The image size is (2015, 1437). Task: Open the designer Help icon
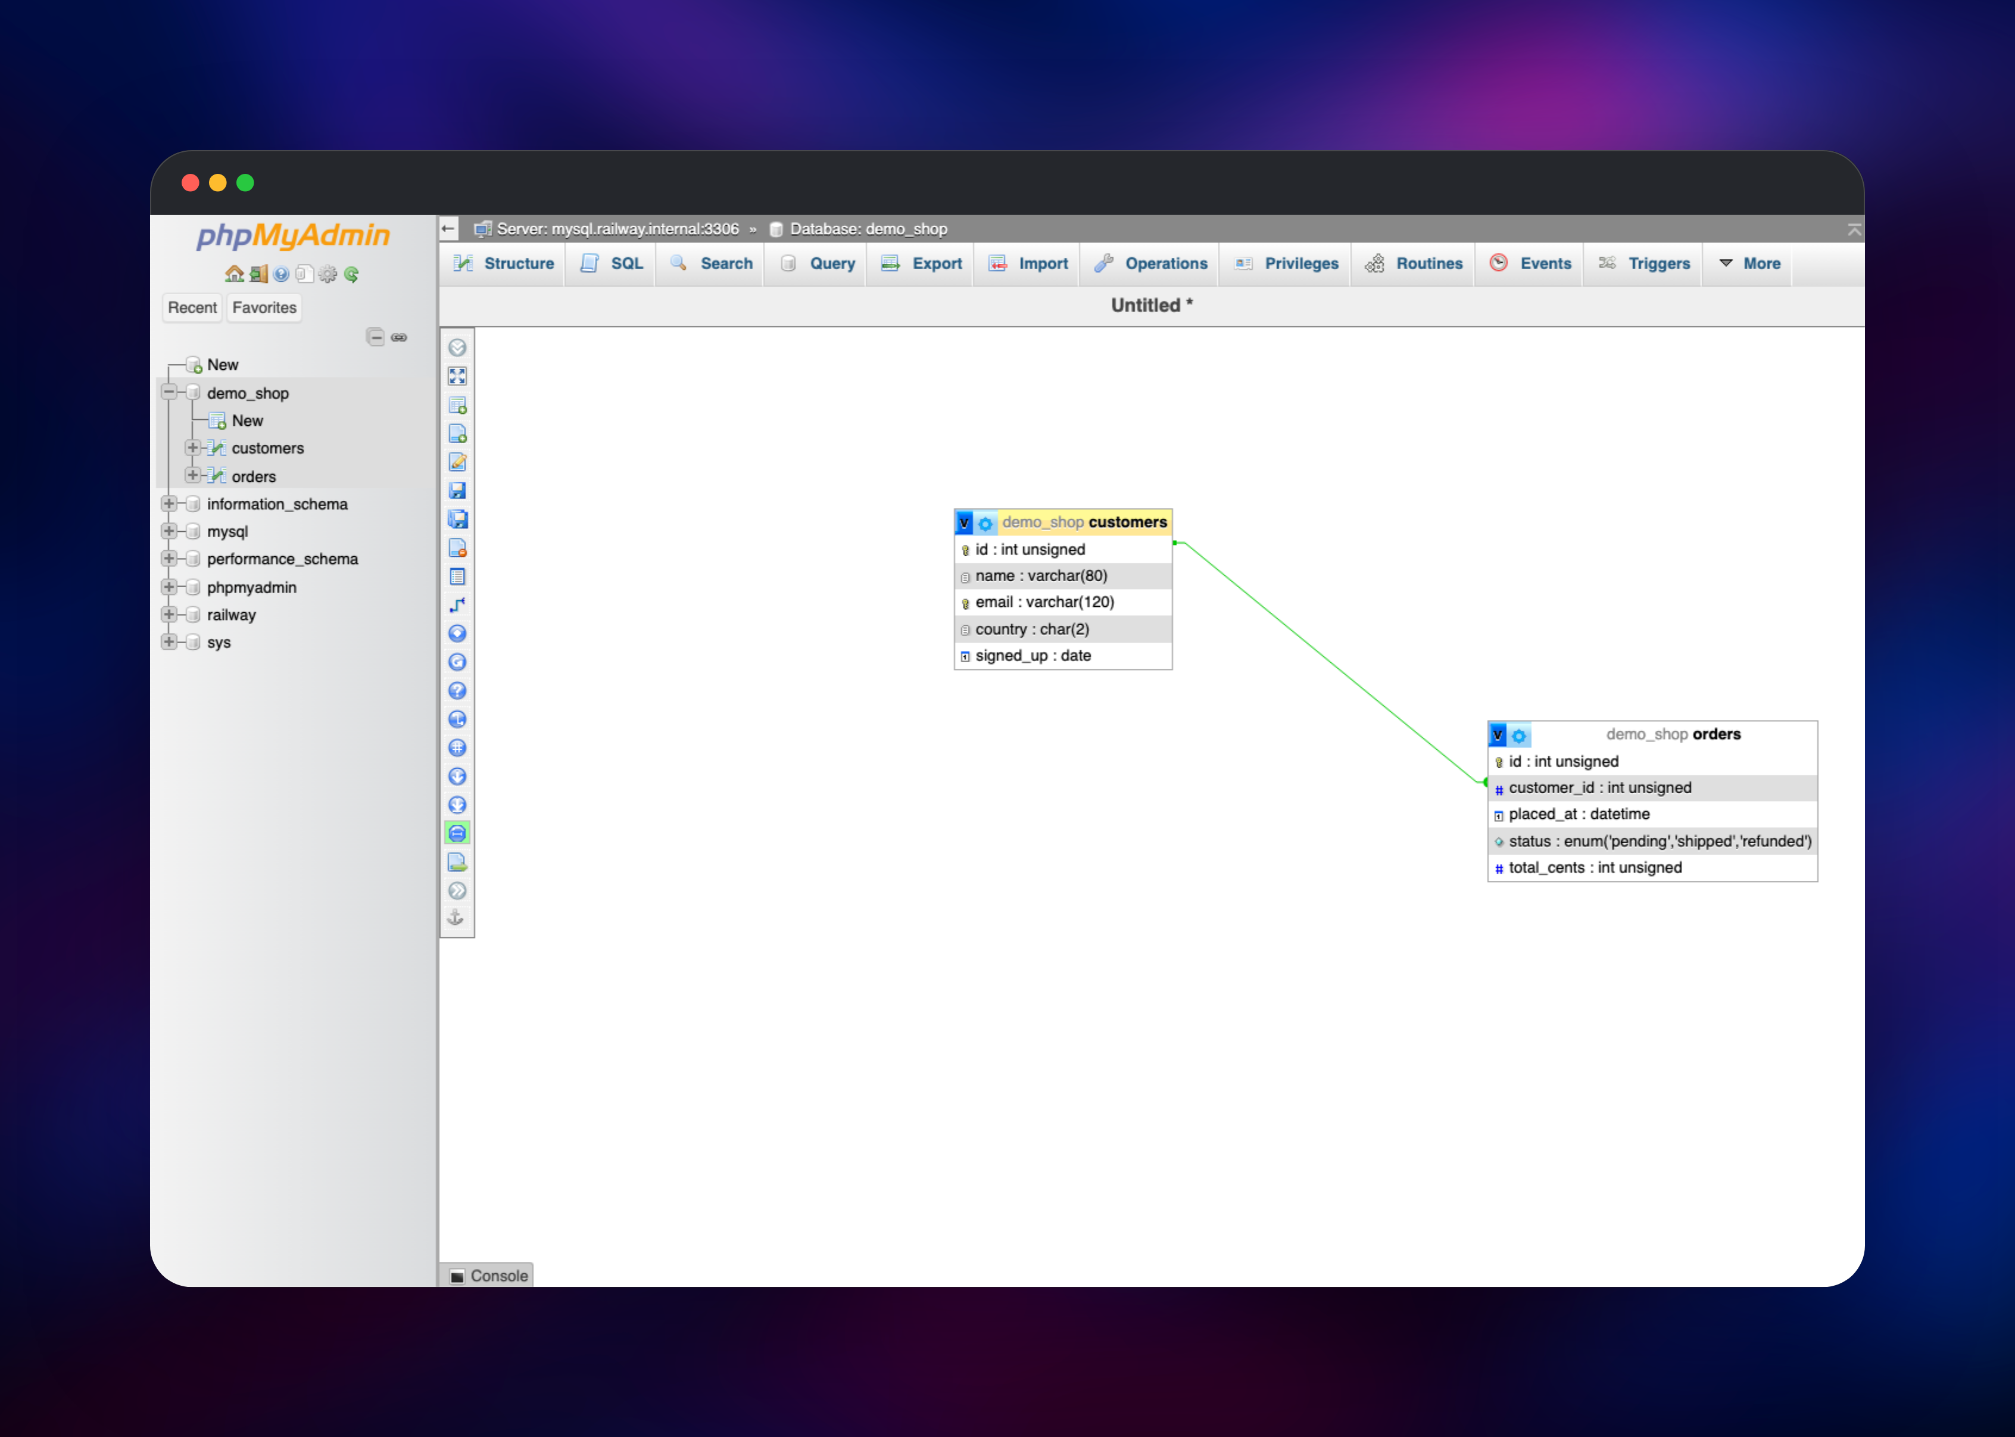pos(457,690)
